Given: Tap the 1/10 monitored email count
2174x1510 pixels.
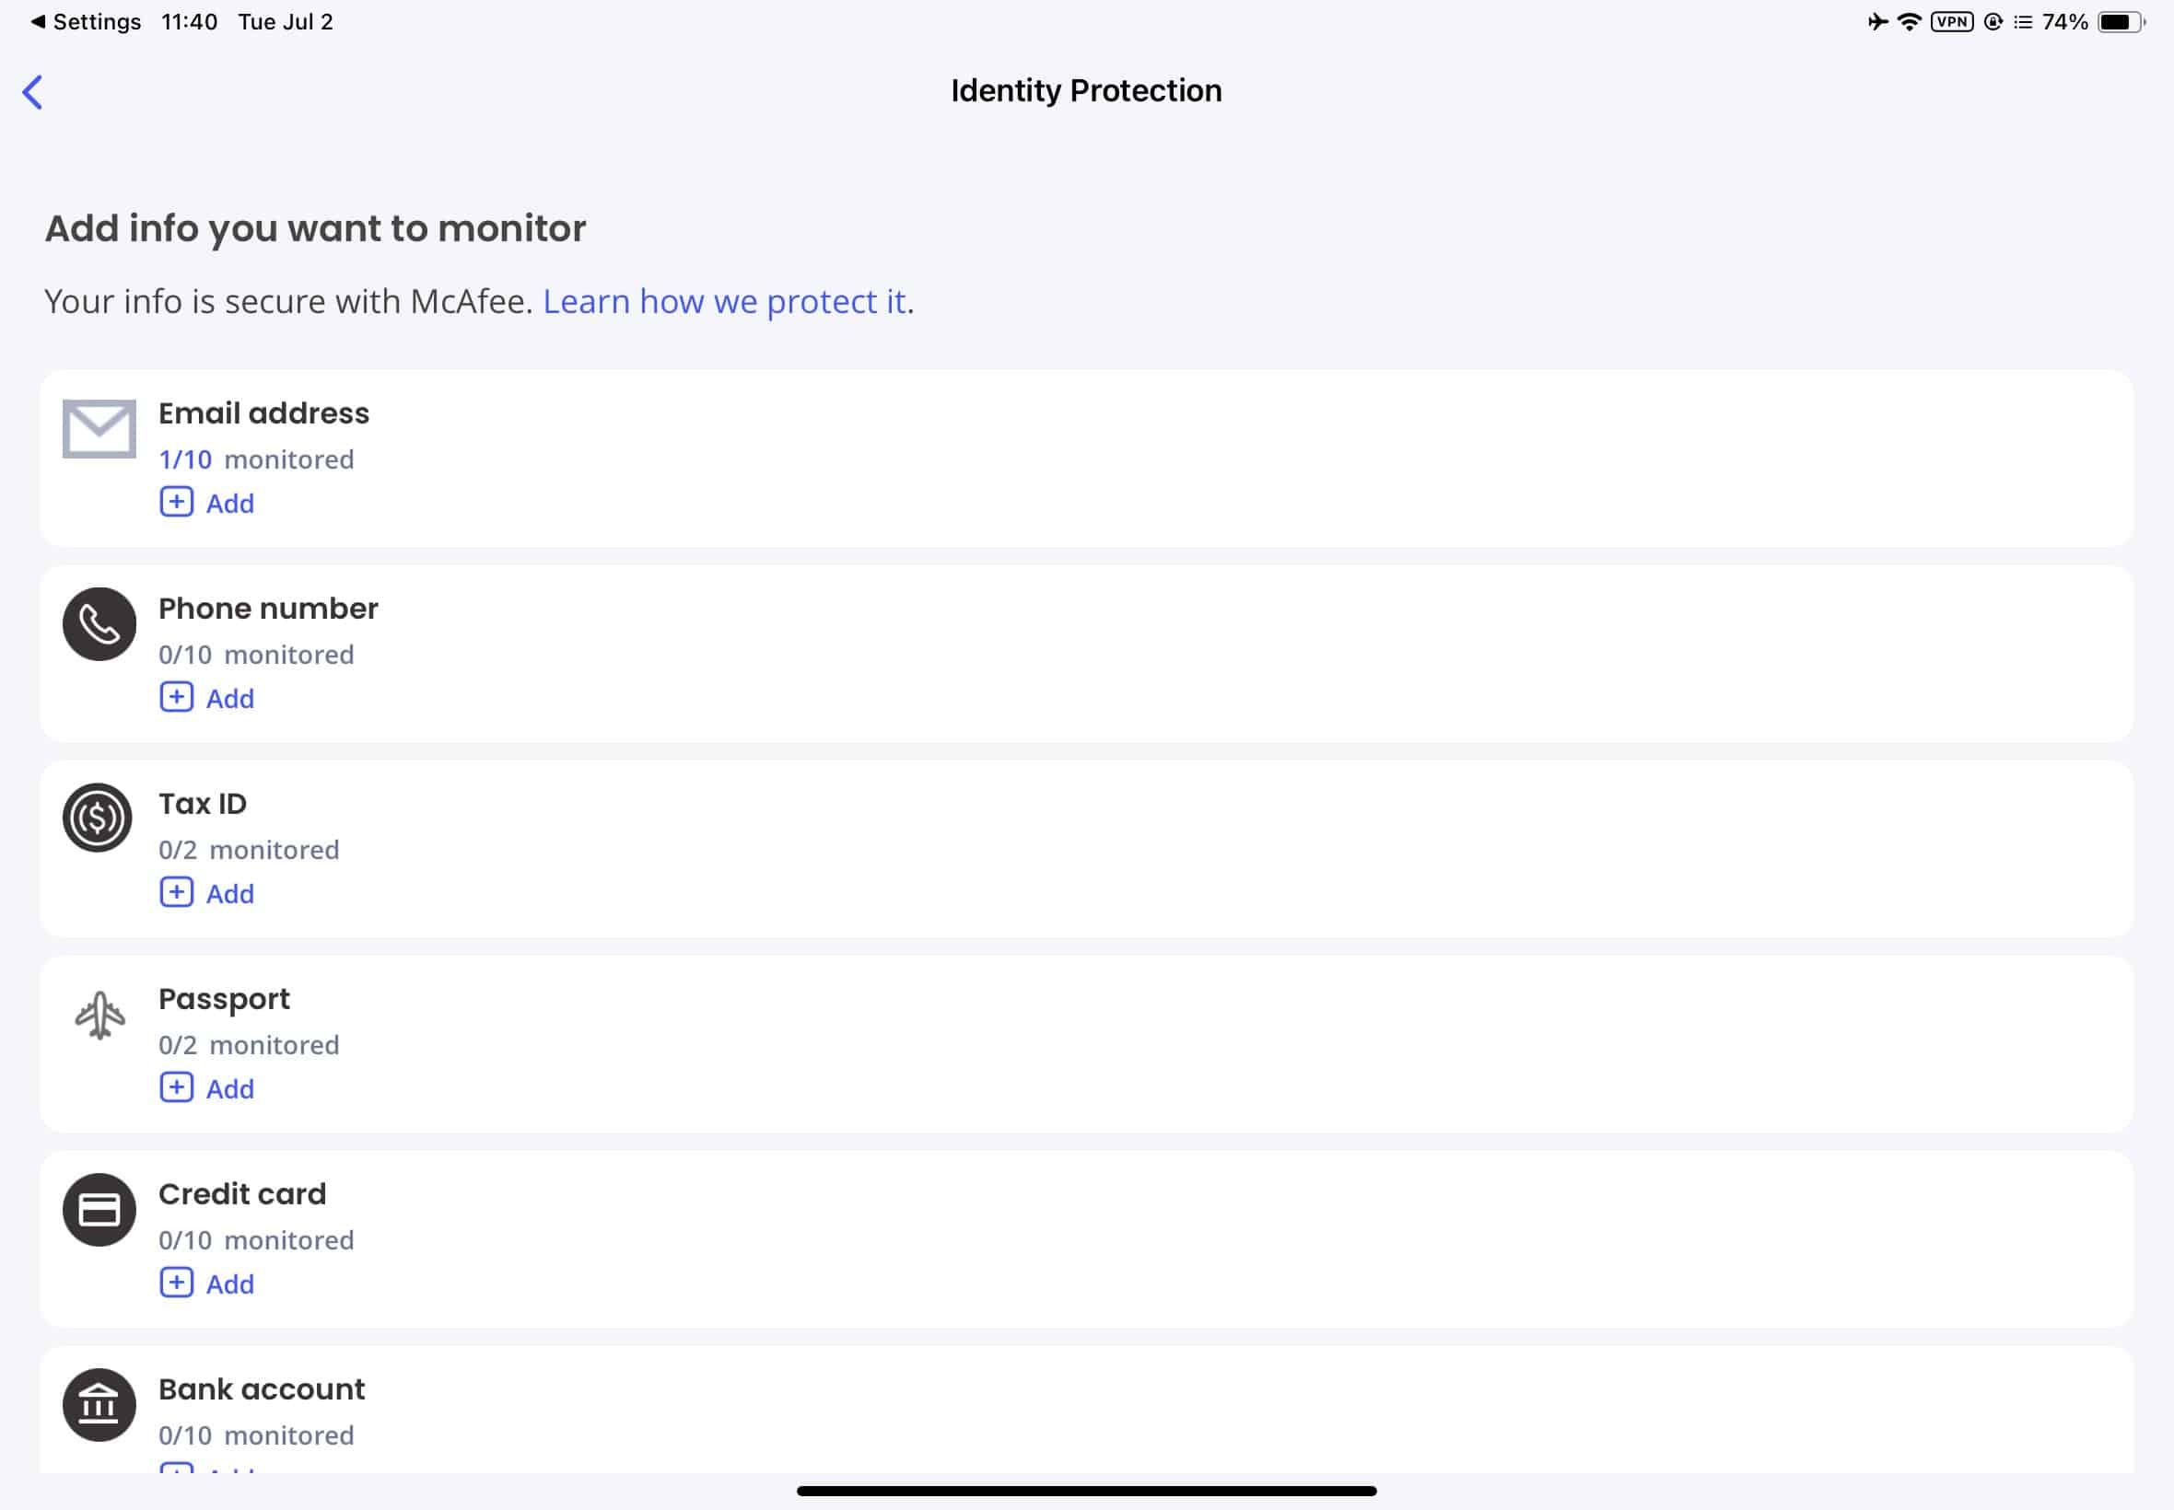Looking at the screenshot, I should (x=256, y=459).
